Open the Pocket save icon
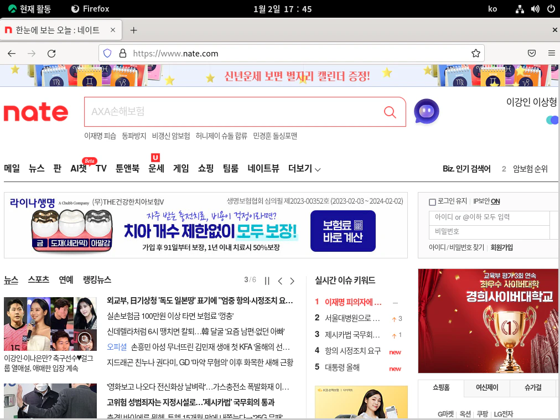This screenshot has width=560, height=420. pos(532,53)
